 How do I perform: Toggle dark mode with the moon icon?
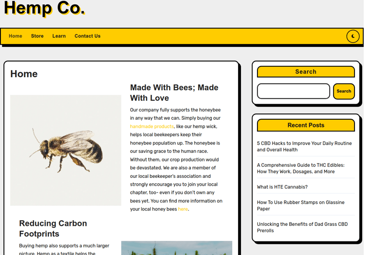[353, 36]
